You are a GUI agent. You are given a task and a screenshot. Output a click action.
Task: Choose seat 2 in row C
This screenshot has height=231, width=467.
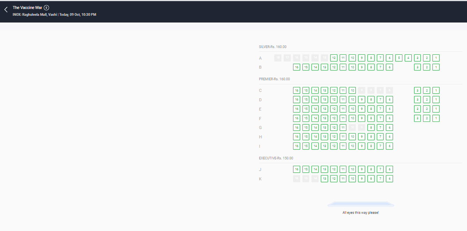[427, 90]
